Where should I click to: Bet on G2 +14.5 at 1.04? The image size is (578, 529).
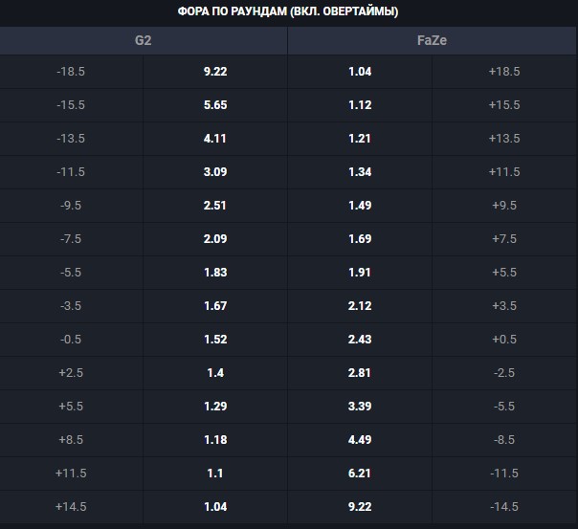coord(215,507)
